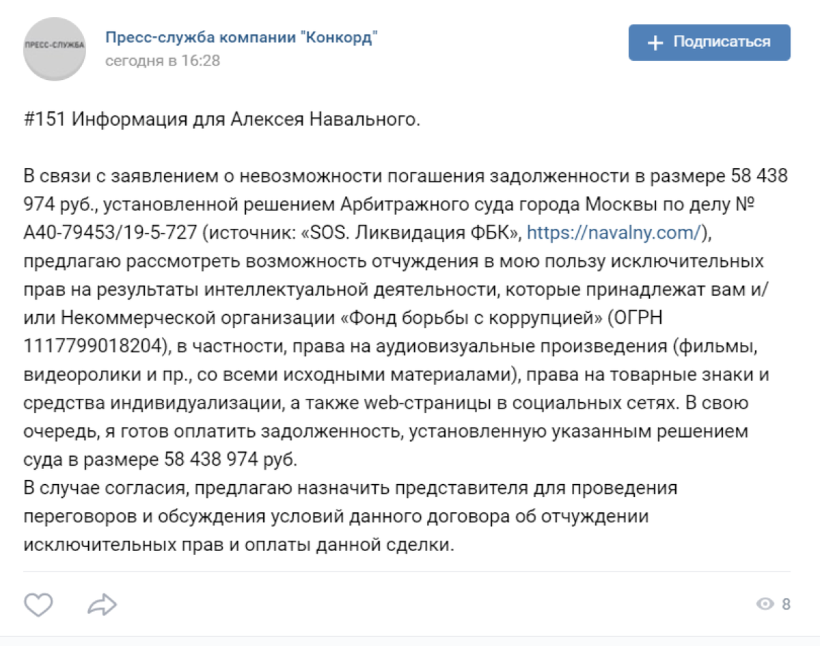820x646 pixels.
Task: Like the post with the heart icon
Action: click(x=39, y=604)
